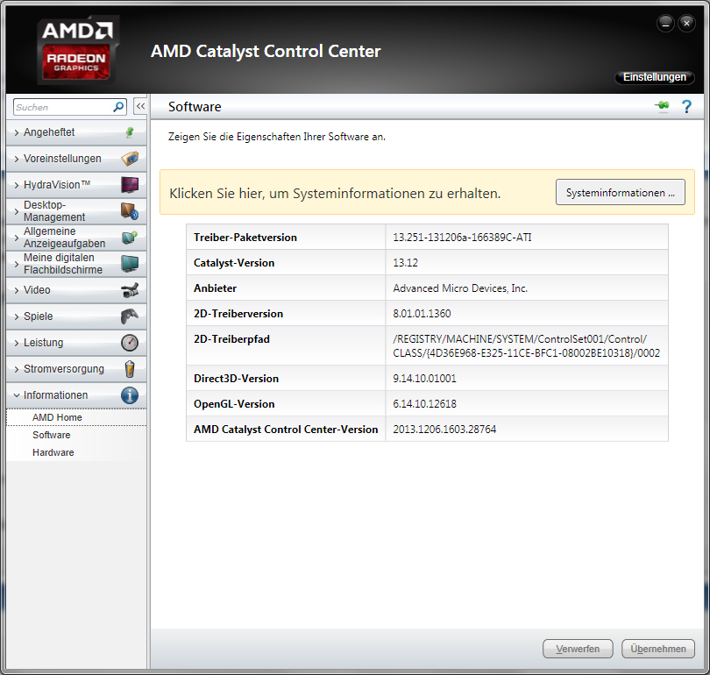
Task: Click the Spiele gamepad icon
Action: point(130,316)
